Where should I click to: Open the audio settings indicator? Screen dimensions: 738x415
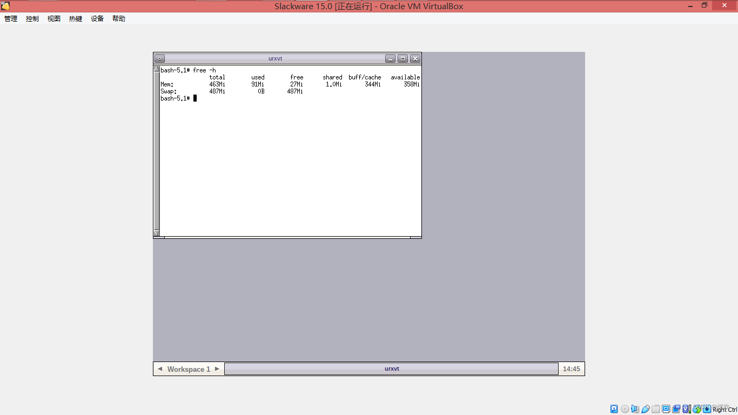[x=635, y=409]
